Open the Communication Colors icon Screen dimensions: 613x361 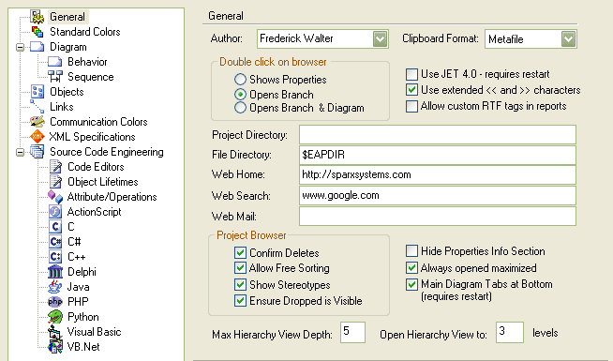point(37,122)
